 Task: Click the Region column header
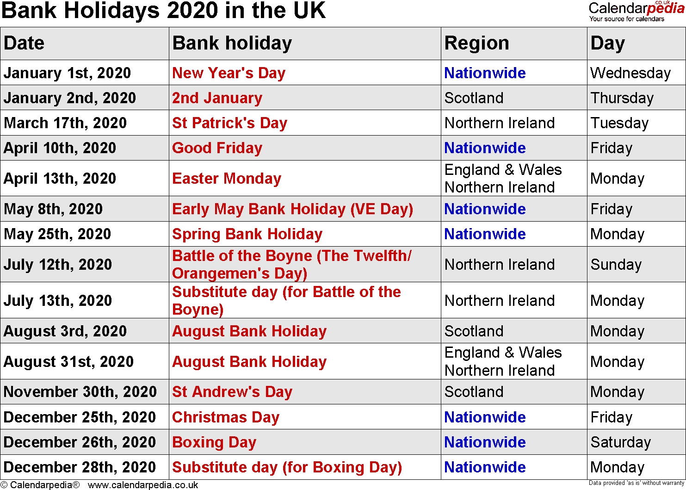[476, 43]
